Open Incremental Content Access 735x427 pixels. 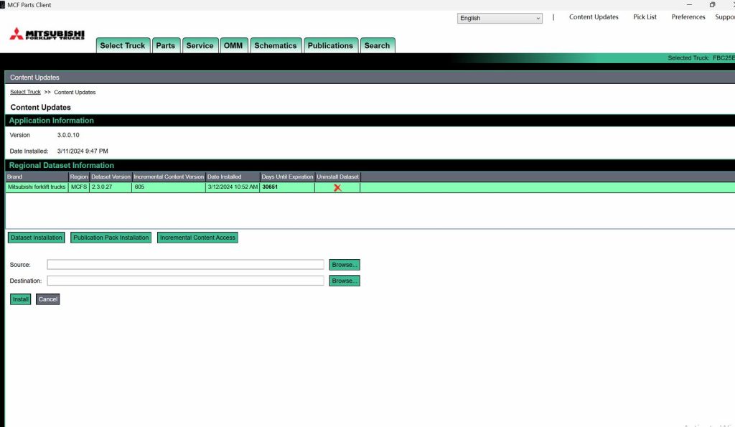point(197,237)
